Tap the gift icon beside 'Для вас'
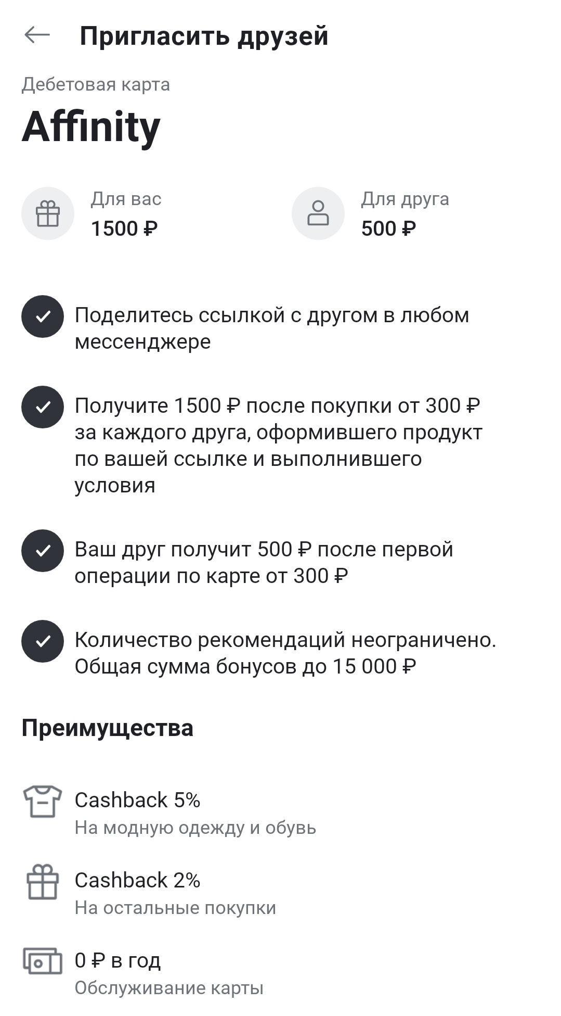Screen dimensions: 561x1016 [x=48, y=213]
